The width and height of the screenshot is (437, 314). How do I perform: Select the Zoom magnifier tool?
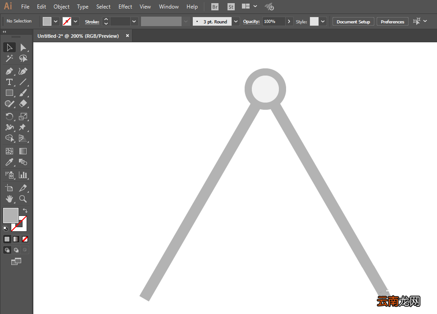(x=23, y=199)
